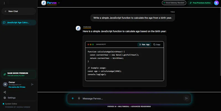Click the green dot in code window header
This screenshot has width=221, height=111.
(x=93, y=44)
